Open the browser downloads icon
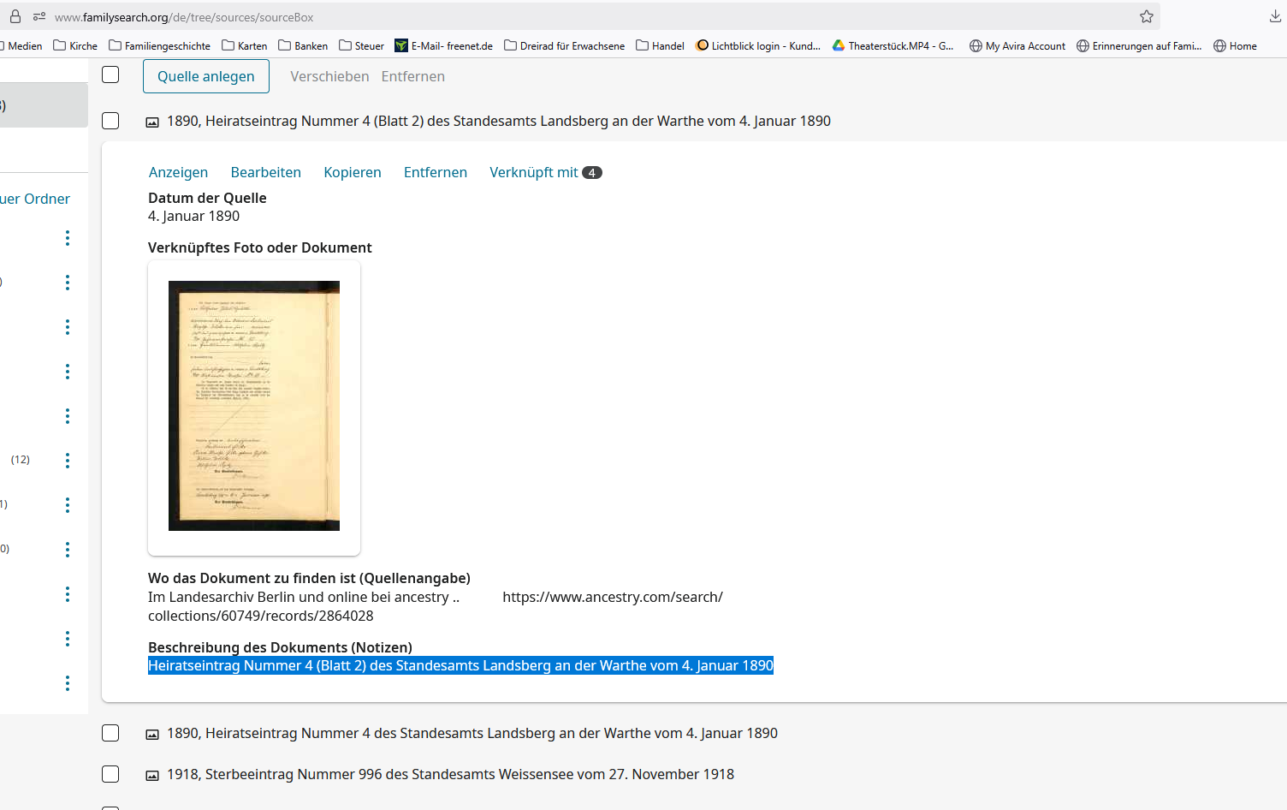 [1275, 16]
